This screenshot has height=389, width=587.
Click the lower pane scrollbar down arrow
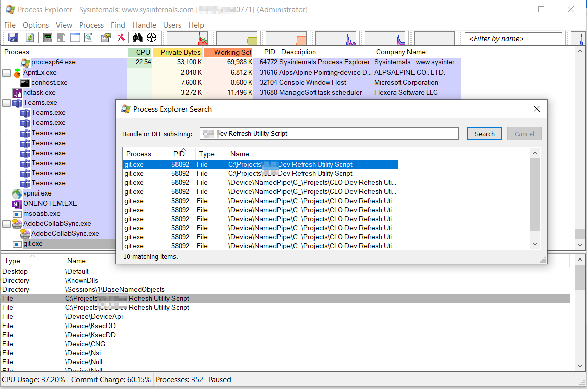point(580,366)
